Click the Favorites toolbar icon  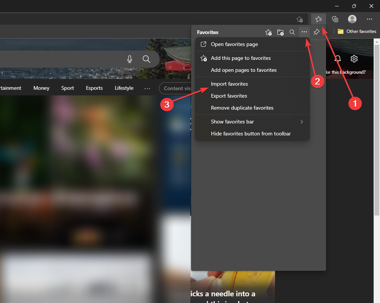click(318, 19)
